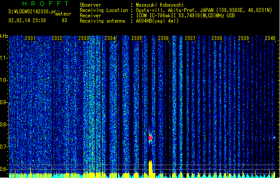
Task: Click the 2334 time marker
Action: [x=110, y=38]
